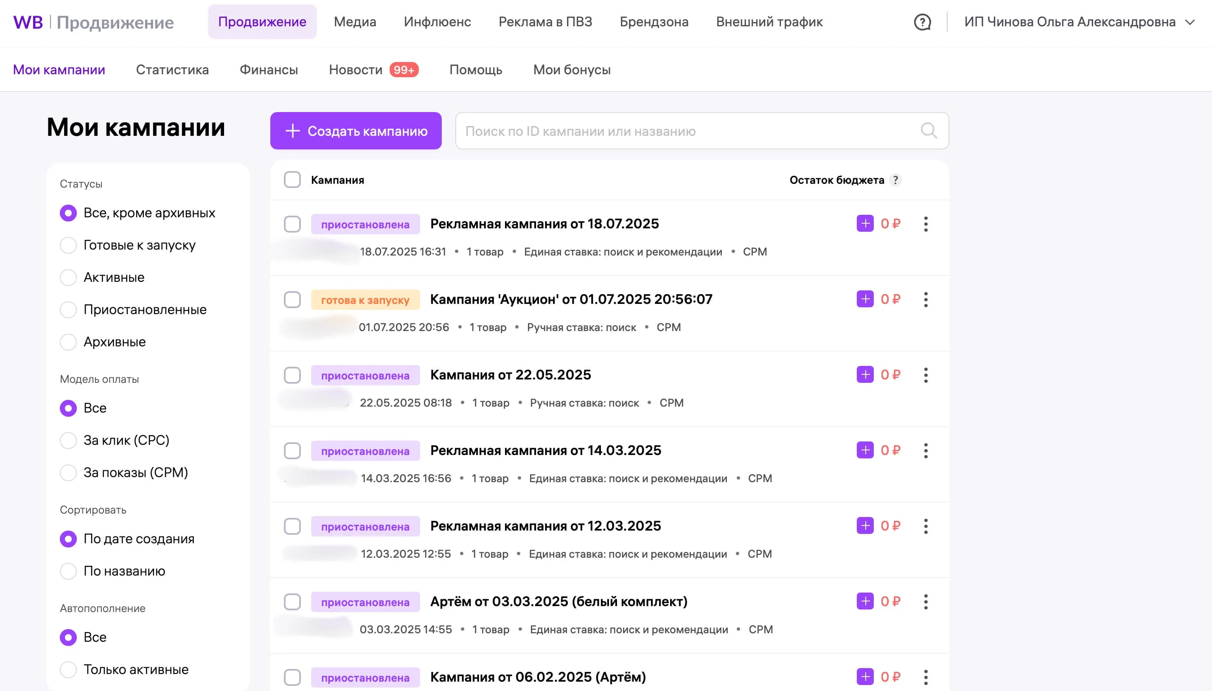
Task: Open Рекламная кампания от 14.03.2025 link
Action: tap(545, 450)
